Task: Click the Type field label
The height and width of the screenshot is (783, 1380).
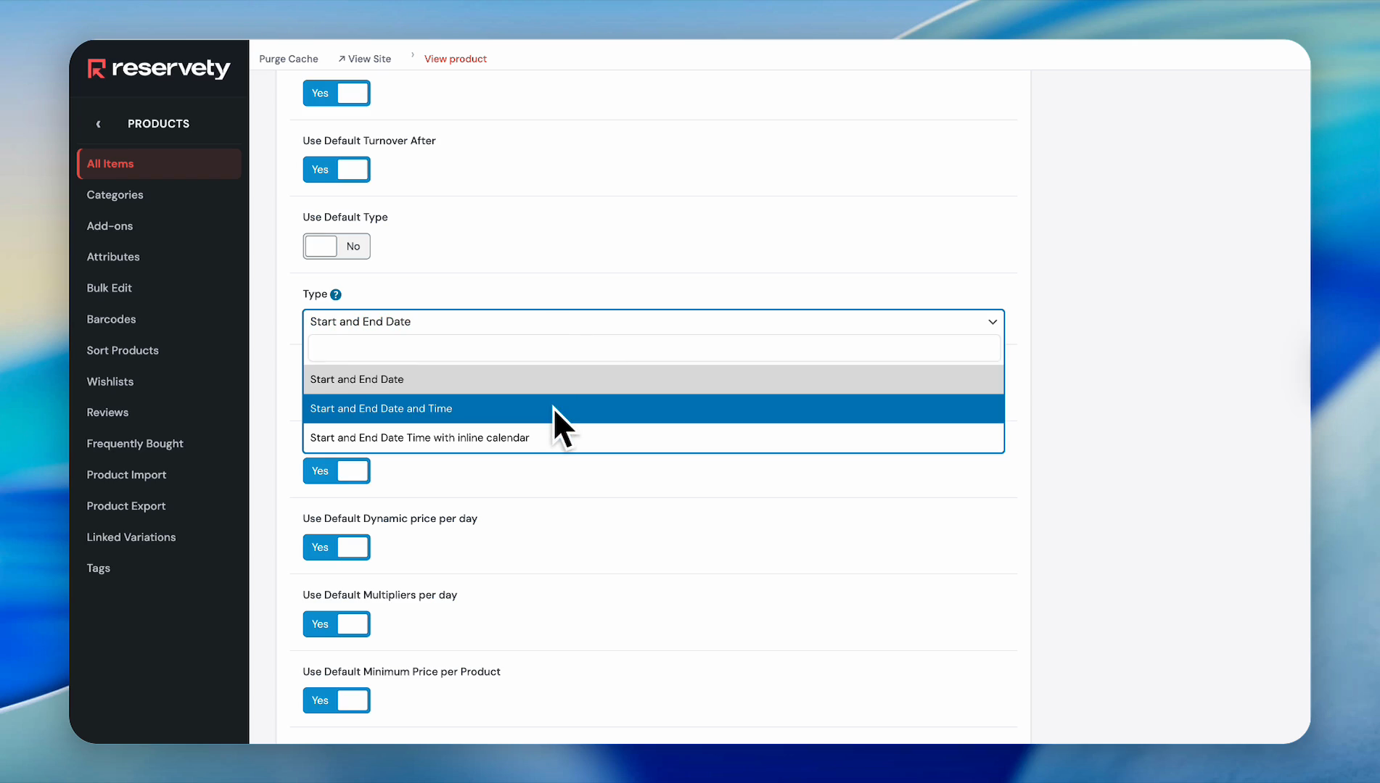Action: pos(315,294)
